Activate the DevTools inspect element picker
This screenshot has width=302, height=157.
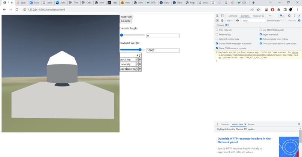(x=217, y=16)
